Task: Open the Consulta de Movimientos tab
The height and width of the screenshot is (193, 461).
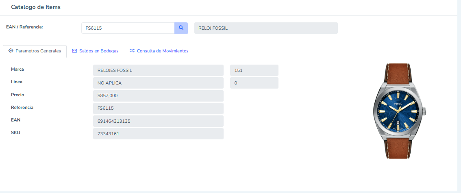Action: [x=162, y=51]
